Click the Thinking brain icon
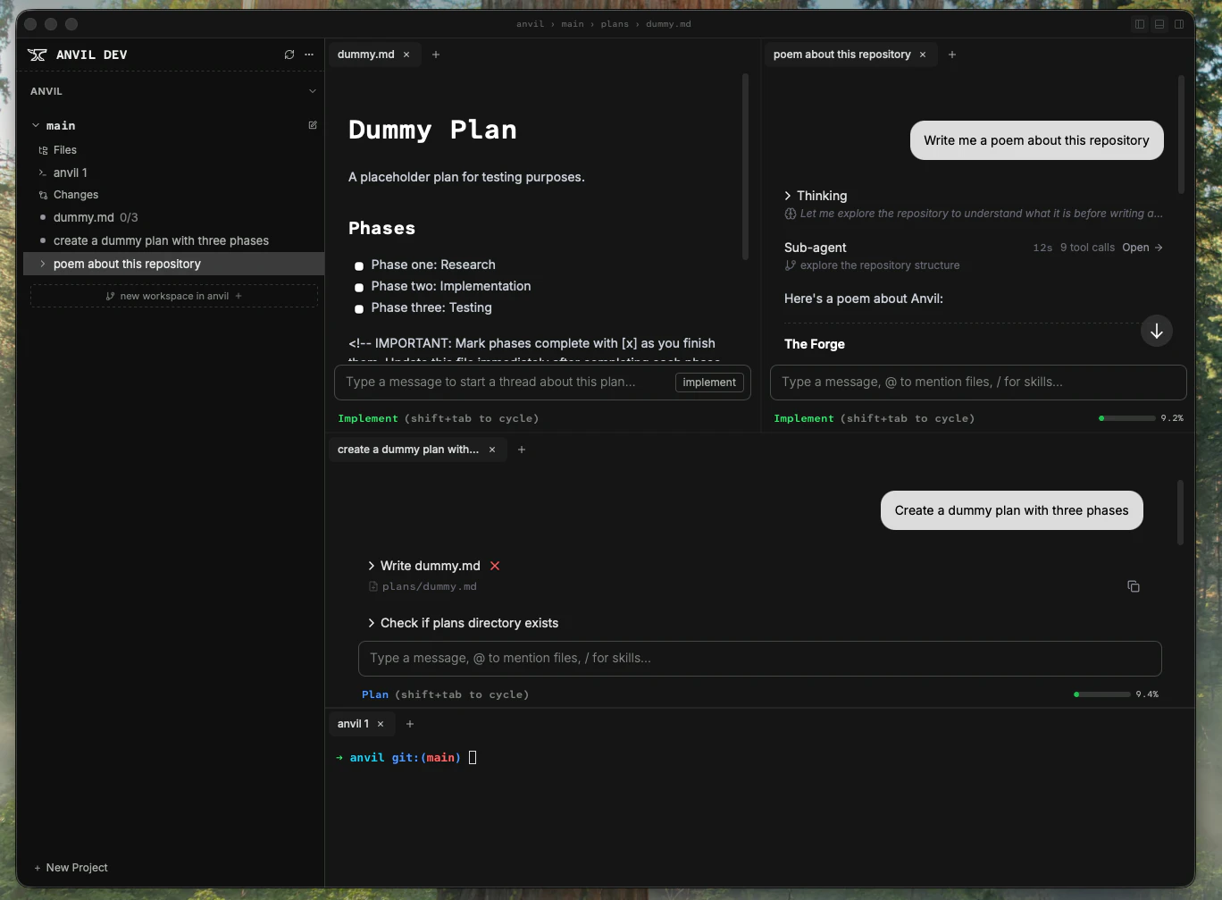The height and width of the screenshot is (900, 1222). pos(790,214)
